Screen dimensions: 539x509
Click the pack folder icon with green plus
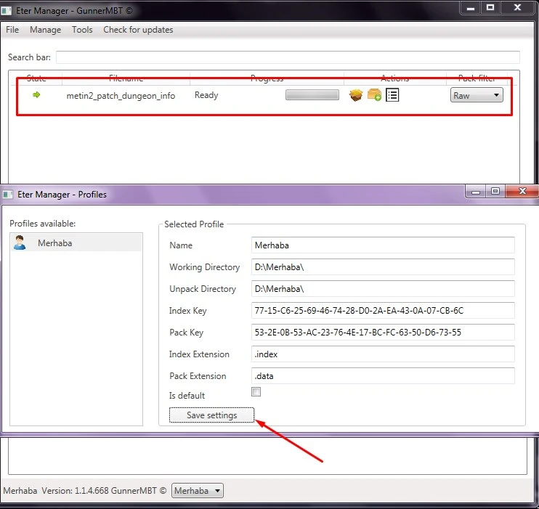[x=374, y=95]
